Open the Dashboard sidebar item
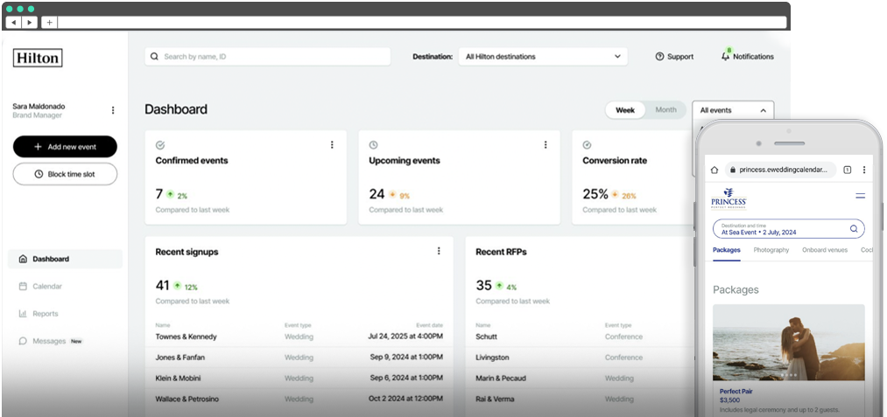 coord(65,259)
